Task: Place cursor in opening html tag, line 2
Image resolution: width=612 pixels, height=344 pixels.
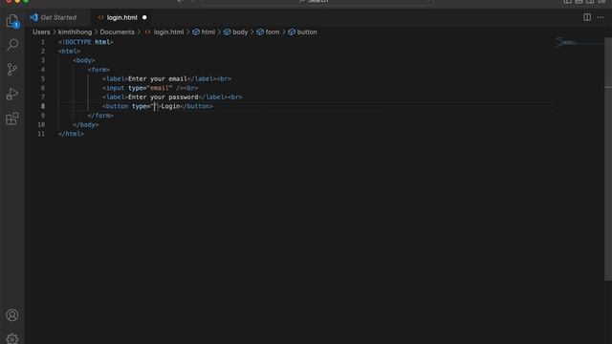Action: point(69,51)
